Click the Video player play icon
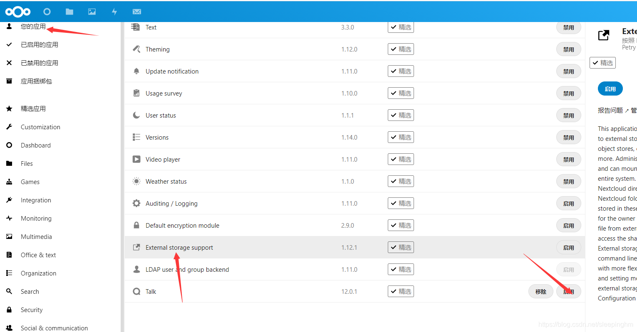637x332 pixels. coord(136,159)
